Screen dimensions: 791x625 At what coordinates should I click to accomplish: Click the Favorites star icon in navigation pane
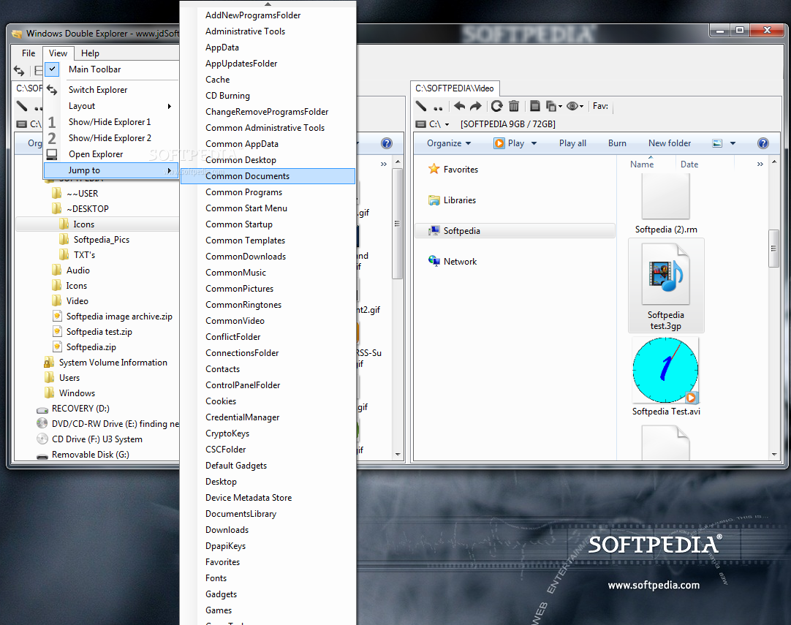pyautogui.click(x=434, y=169)
